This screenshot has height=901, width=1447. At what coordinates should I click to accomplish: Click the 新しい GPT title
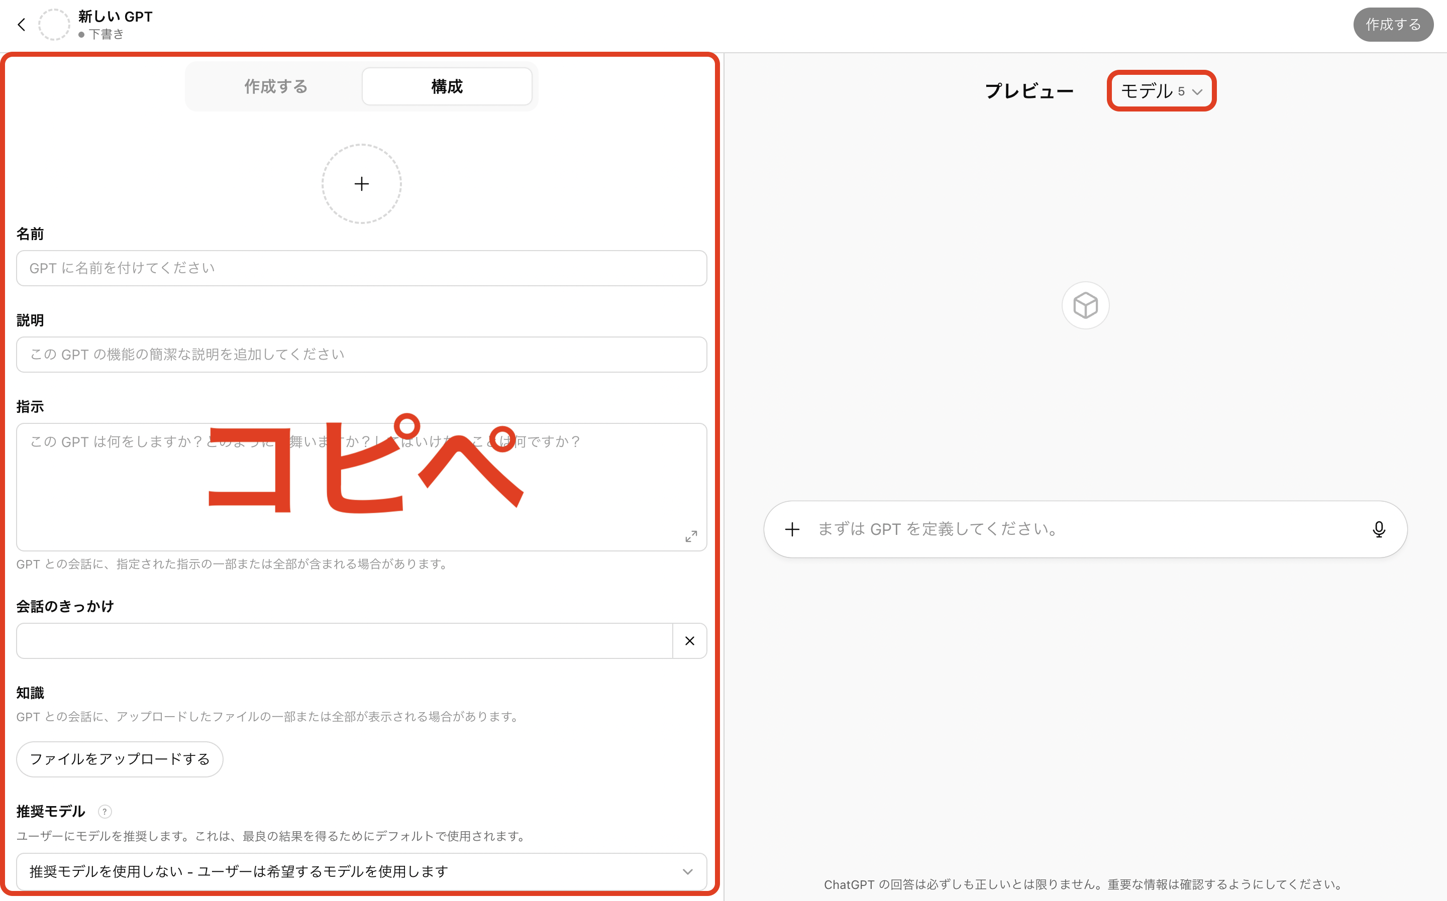point(116,17)
